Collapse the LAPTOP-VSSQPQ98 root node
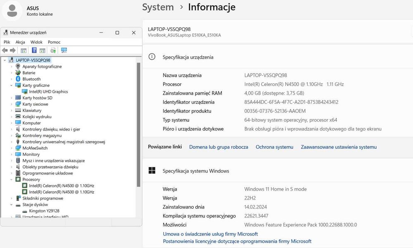413x248 pixels. [5, 60]
